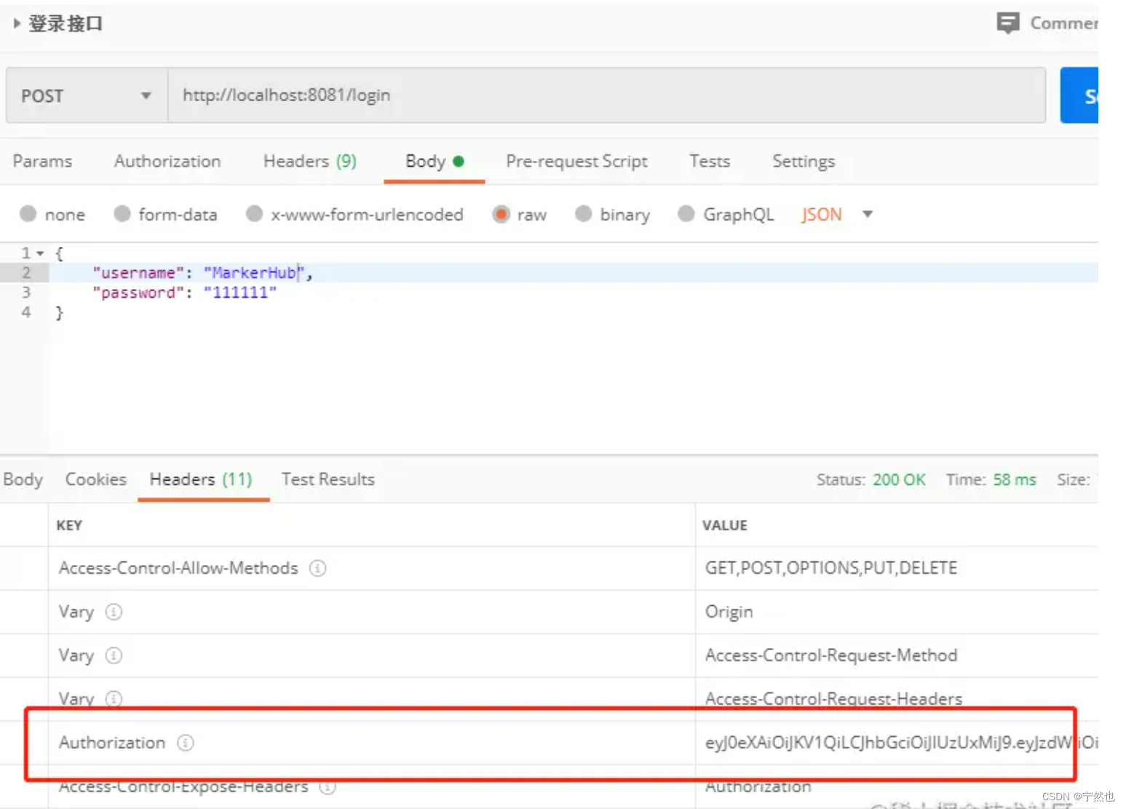Viewport: 1126px width, 809px height.
Task: Select the form-data body type
Action: (x=122, y=214)
